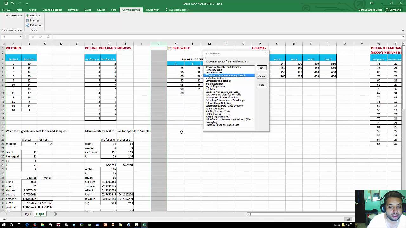Undo the last action in Quick Access

(12, 3)
